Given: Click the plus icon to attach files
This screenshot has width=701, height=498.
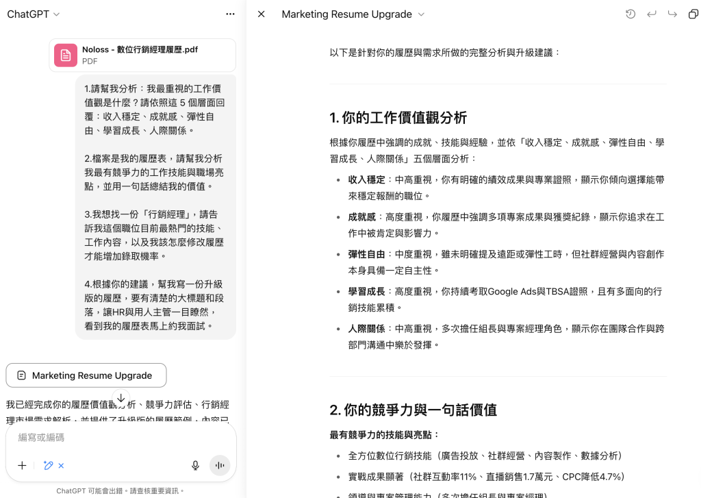Looking at the screenshot, I should point(21,465).
